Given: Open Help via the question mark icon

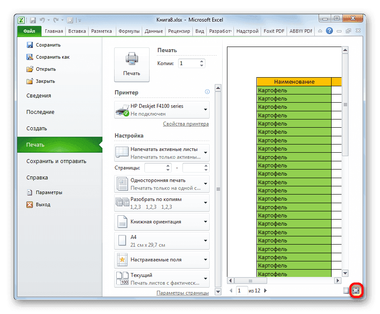Looking at the screenshot, I should click(329, 31).
